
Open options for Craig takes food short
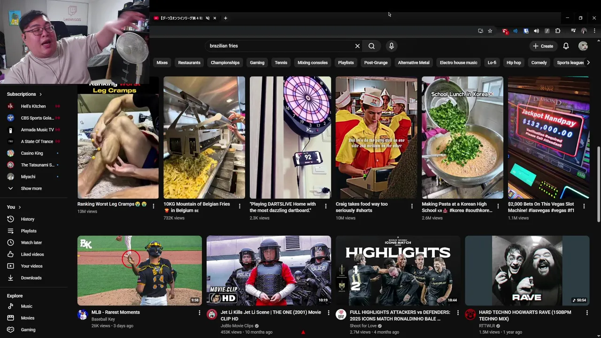(412, 206)
